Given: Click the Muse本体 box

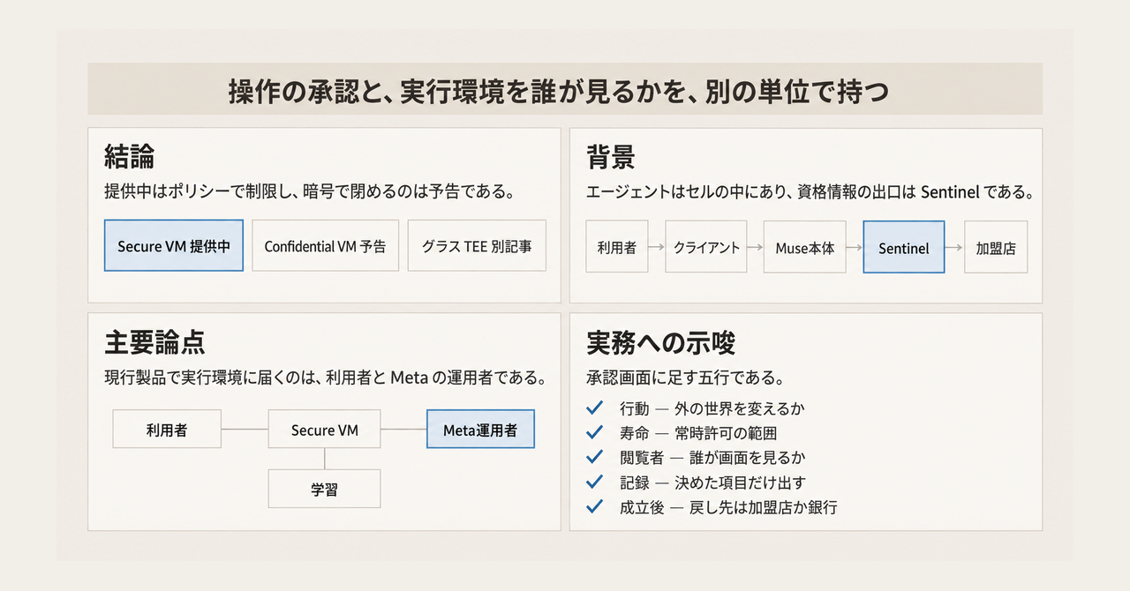Looking at the screenshot, I should 804,247.
